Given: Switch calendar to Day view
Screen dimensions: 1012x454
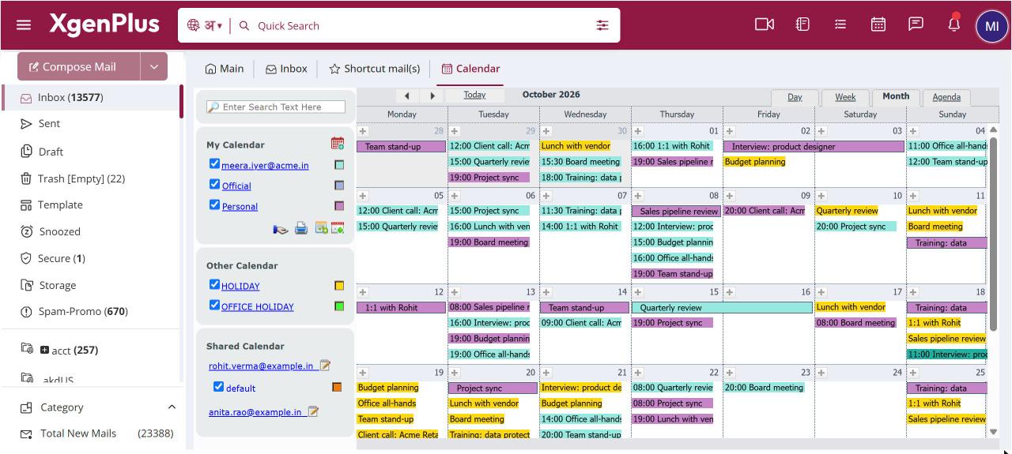Looking at the screenshot, I should (x=795, y=97).
